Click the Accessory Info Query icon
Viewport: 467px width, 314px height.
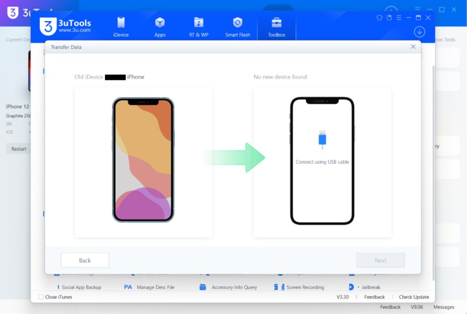coord(202,287)
